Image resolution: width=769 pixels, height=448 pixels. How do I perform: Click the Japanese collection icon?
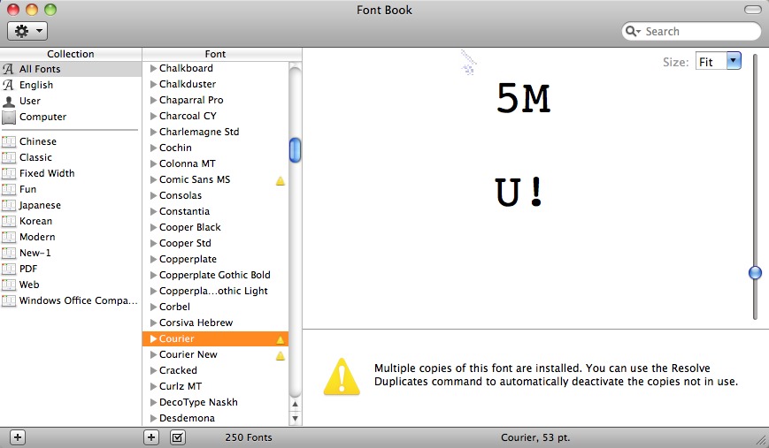9,205
